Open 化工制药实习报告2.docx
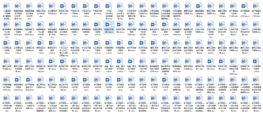The width and height of the screenshot is (263, 113). coord(97,43)
